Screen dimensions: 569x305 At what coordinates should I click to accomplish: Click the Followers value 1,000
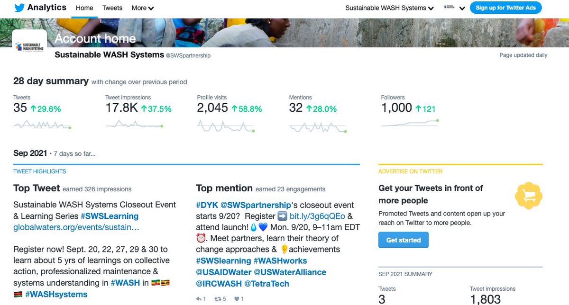396,108
